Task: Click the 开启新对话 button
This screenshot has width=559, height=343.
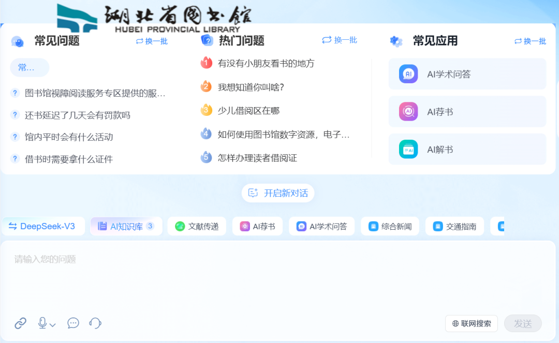Action: (x=278, y=193)
